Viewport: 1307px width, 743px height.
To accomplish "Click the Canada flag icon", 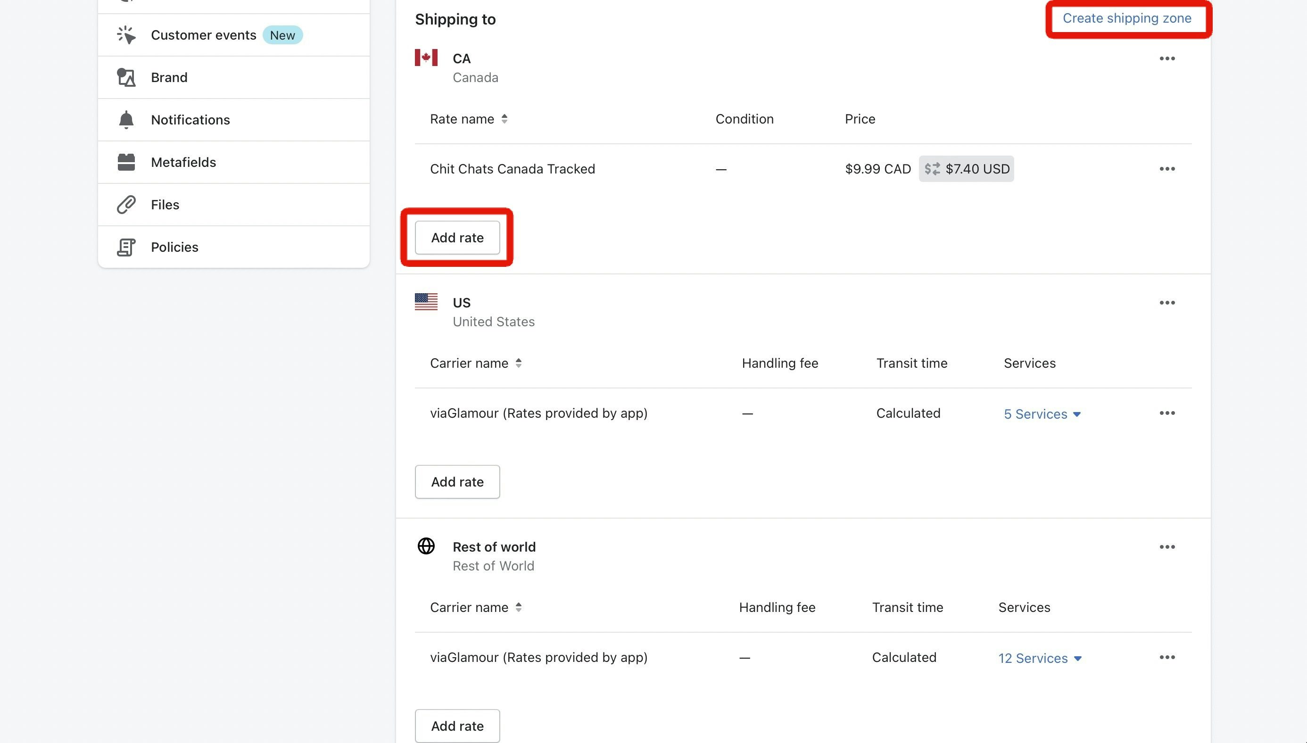I will click(x=425, y=58).
